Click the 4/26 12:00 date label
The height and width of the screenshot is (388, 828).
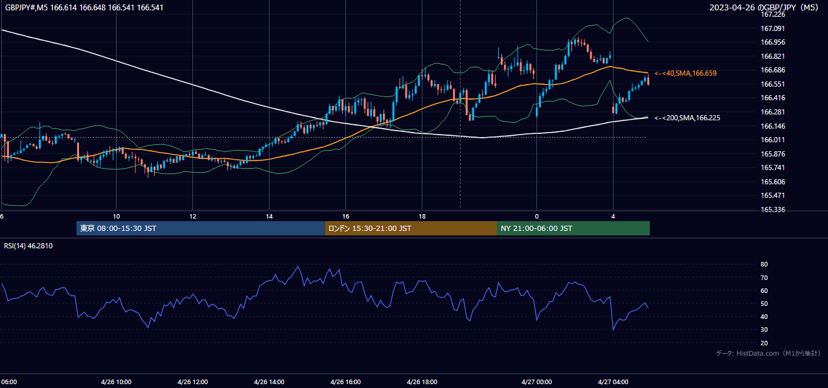click(x=192, y=382)
